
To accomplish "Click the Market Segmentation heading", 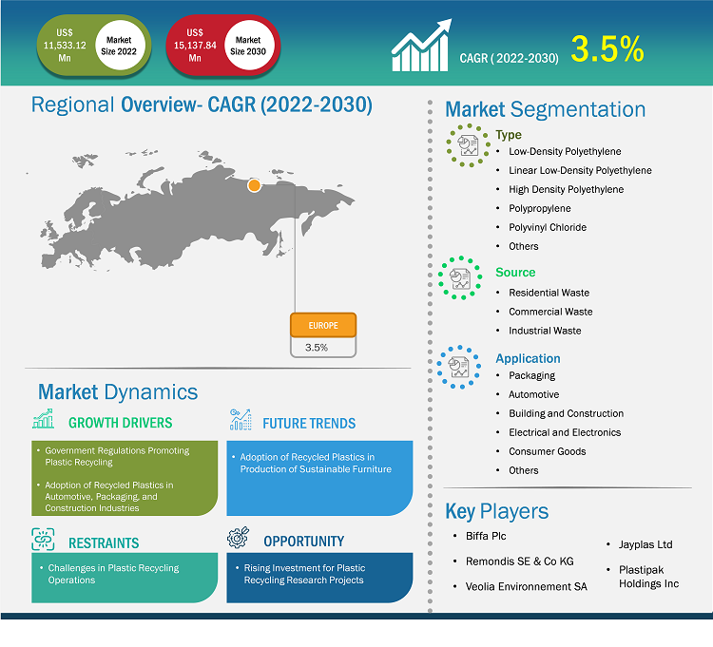I will pyautogui.click(x=545, y=109).
